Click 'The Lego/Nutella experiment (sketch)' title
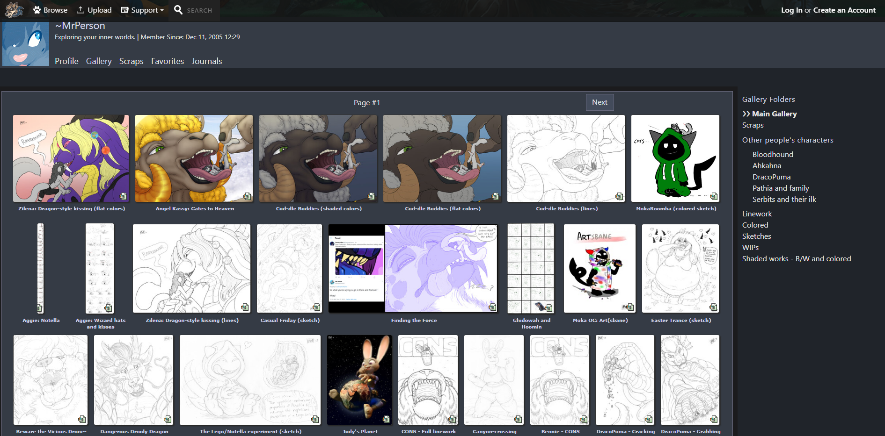This screenshot has width=885, height=436. tap(251, 432)
